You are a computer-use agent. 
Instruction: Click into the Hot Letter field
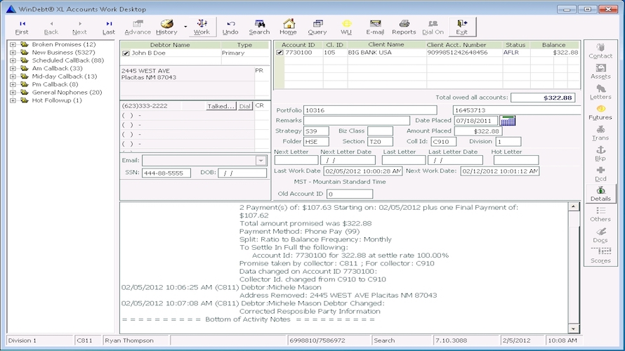515,160
